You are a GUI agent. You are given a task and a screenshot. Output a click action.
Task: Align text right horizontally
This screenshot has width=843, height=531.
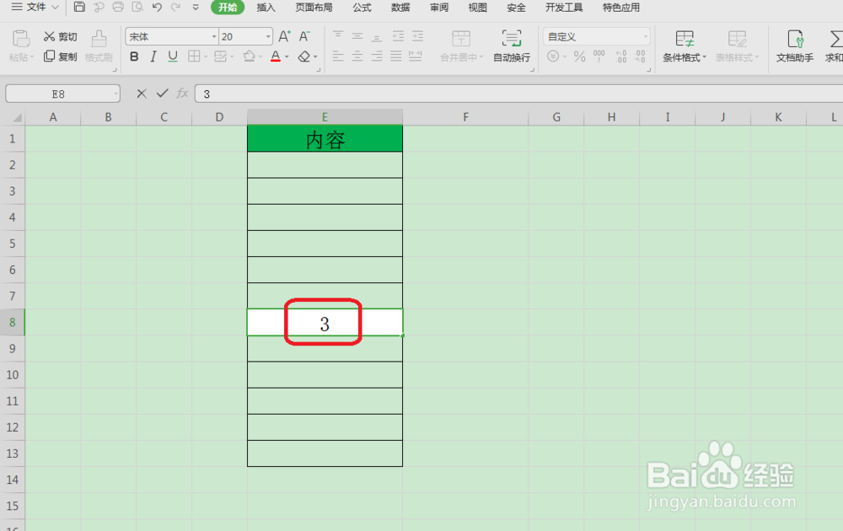coord(376,56)
